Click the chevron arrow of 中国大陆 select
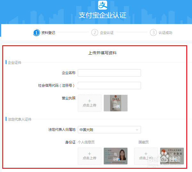The image size is (192, 172). (x=137, y=130)
